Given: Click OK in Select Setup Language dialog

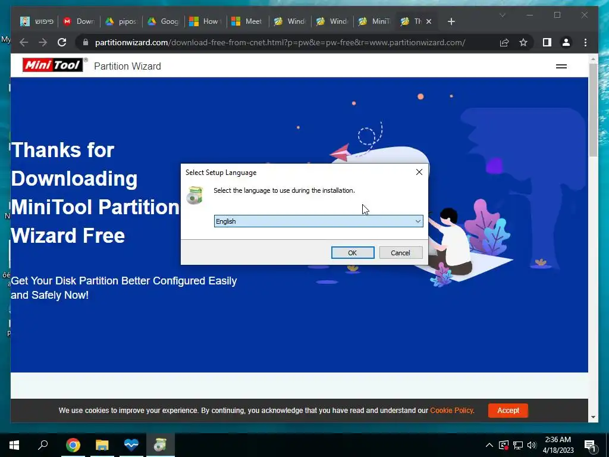Looking at the screenshot, I should click(353, 252).
